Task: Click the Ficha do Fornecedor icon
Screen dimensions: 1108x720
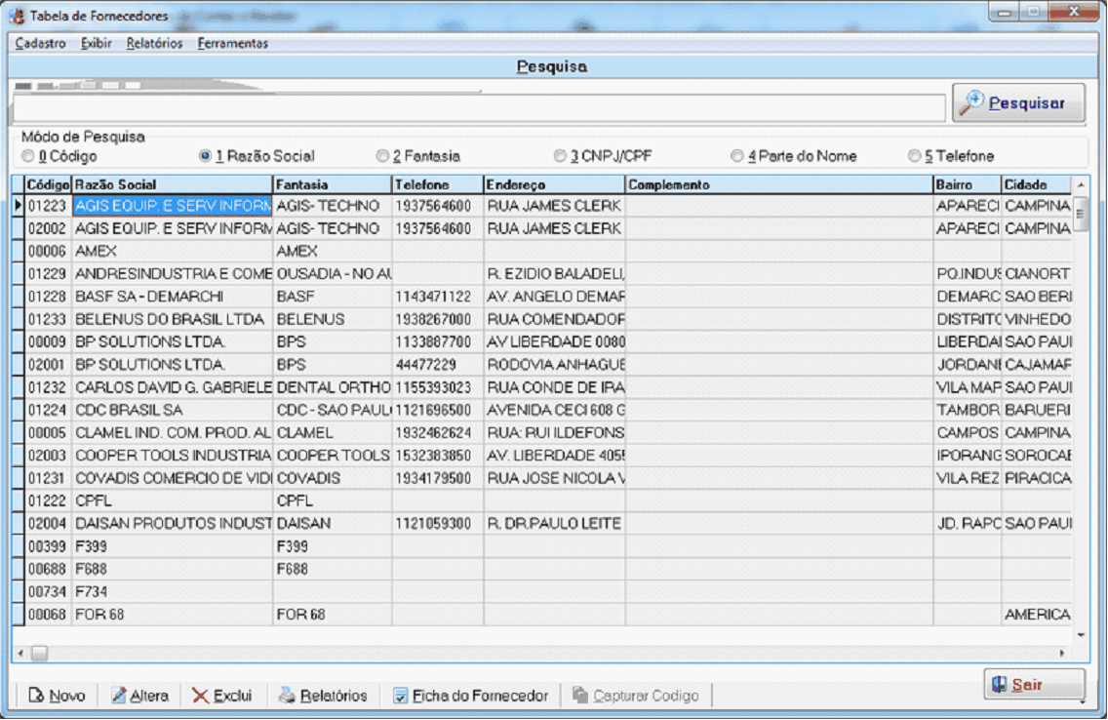Action: (x=400, y=696)
